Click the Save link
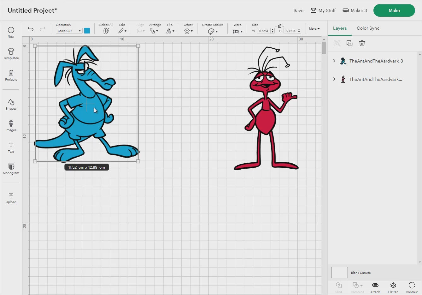 coord(298,10)
